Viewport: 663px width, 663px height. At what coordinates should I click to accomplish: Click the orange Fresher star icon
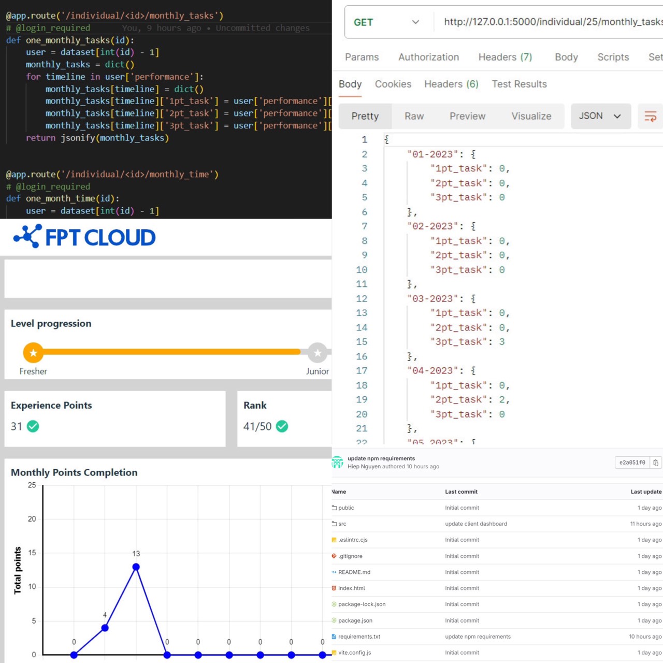coord(33,353)
